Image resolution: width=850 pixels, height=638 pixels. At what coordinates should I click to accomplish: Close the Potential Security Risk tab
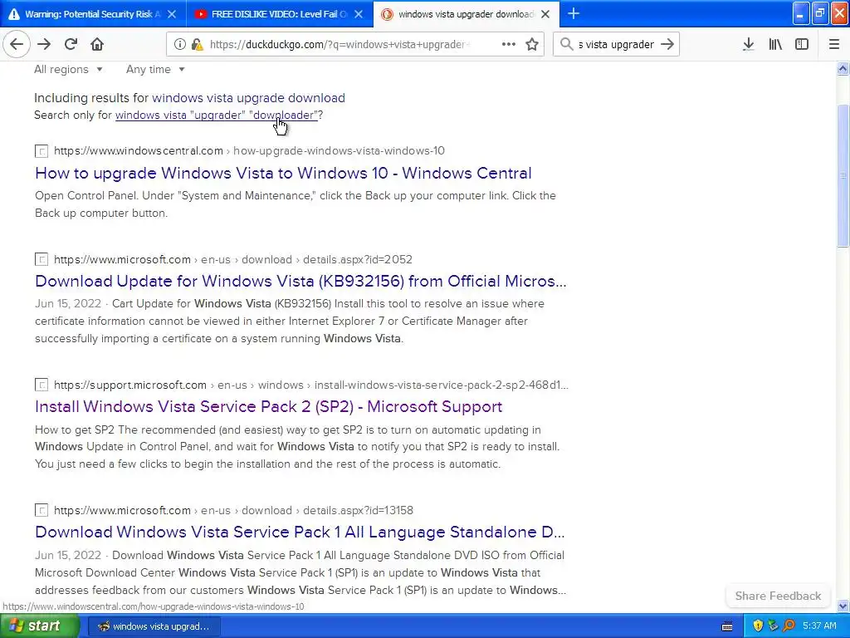tap(172, 14)
